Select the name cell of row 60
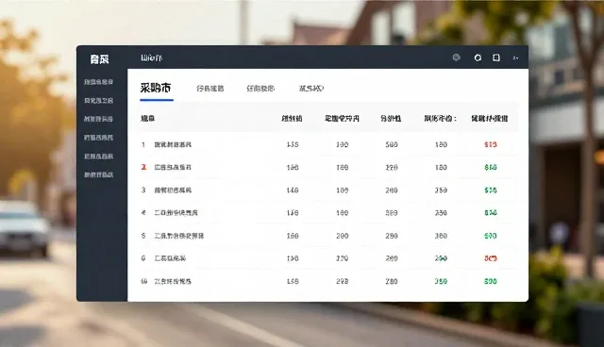The height and width of the screenshot is (347, 604). 173,281
